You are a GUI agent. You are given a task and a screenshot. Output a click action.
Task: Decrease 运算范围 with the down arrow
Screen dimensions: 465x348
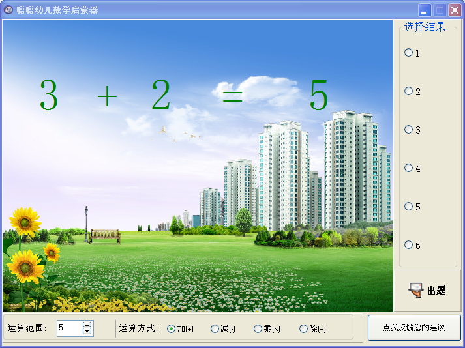87,332
